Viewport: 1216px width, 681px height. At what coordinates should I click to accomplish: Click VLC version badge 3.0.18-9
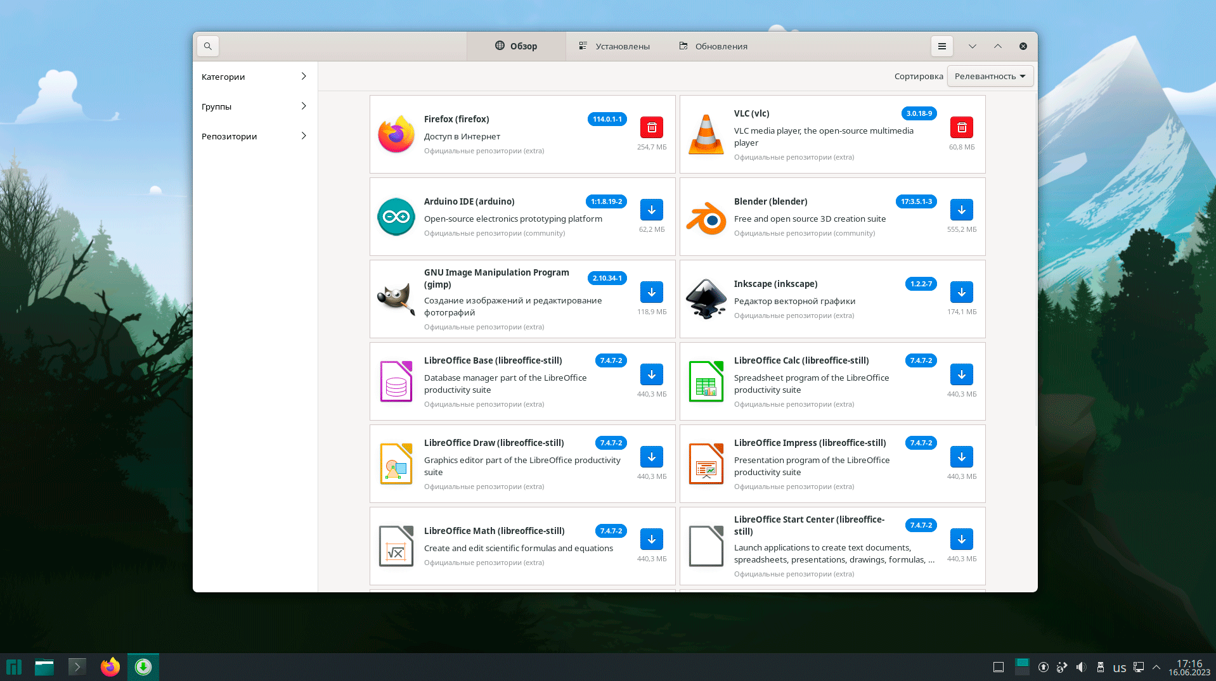(x=919, y=113)
